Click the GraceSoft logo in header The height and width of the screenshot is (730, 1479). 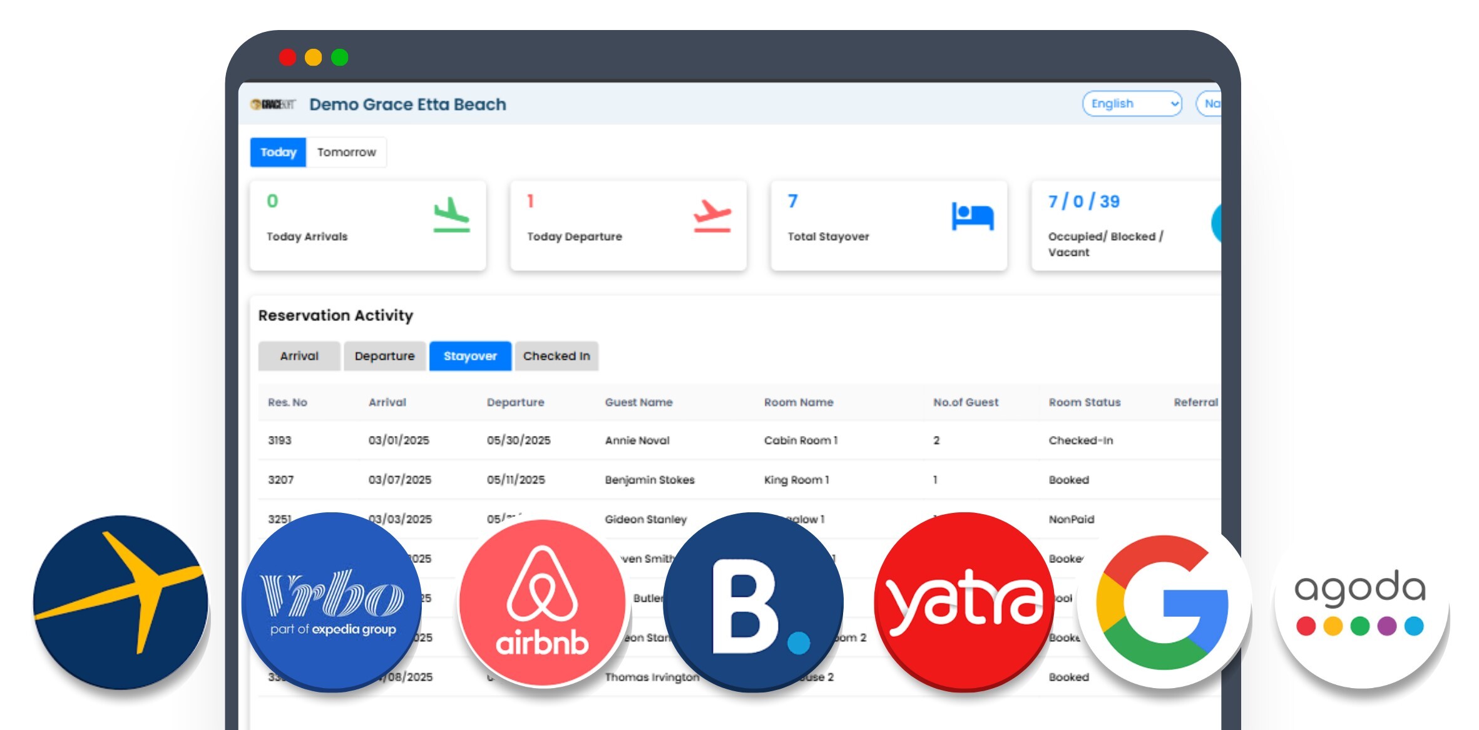click(x=273, y=104)
